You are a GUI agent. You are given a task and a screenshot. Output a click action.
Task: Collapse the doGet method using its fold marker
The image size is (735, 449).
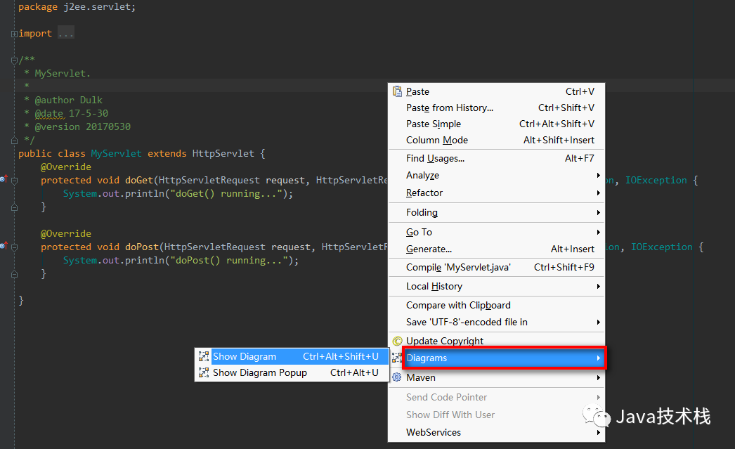click(14, 180)
